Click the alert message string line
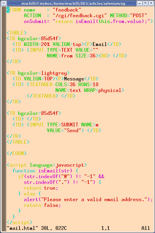Image resolution: width=155 pixels, height=233 pixels. tap(88, 200)
